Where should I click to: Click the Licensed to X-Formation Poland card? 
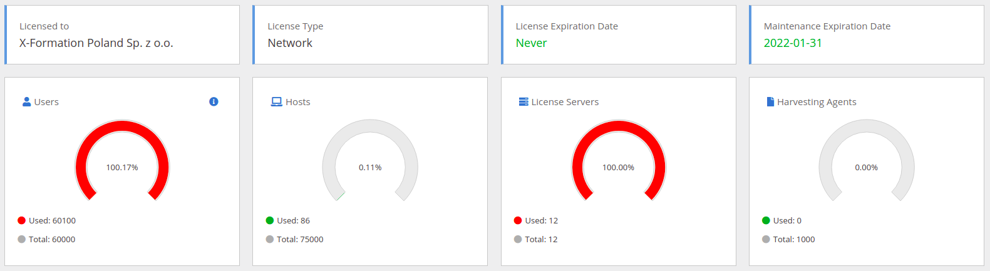[122, 35]
